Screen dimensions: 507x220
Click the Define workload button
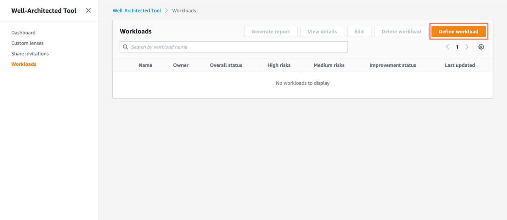(458, 31)
